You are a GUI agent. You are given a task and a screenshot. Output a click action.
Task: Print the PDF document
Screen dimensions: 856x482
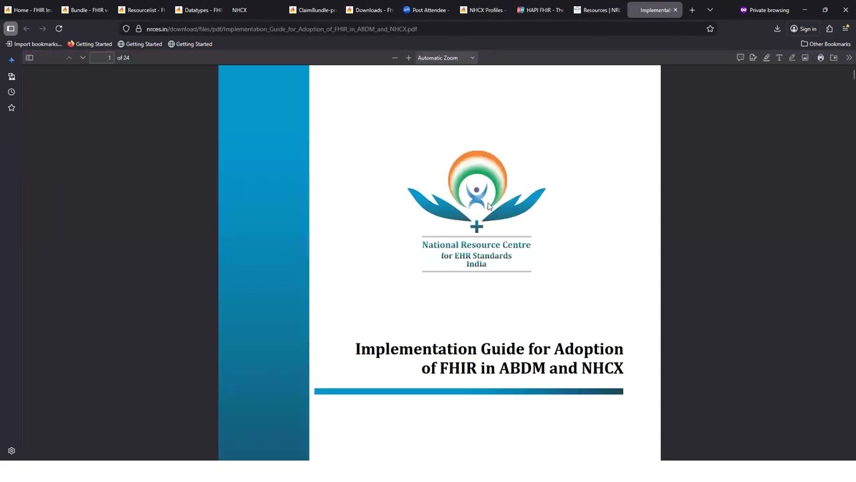point(821,58)
